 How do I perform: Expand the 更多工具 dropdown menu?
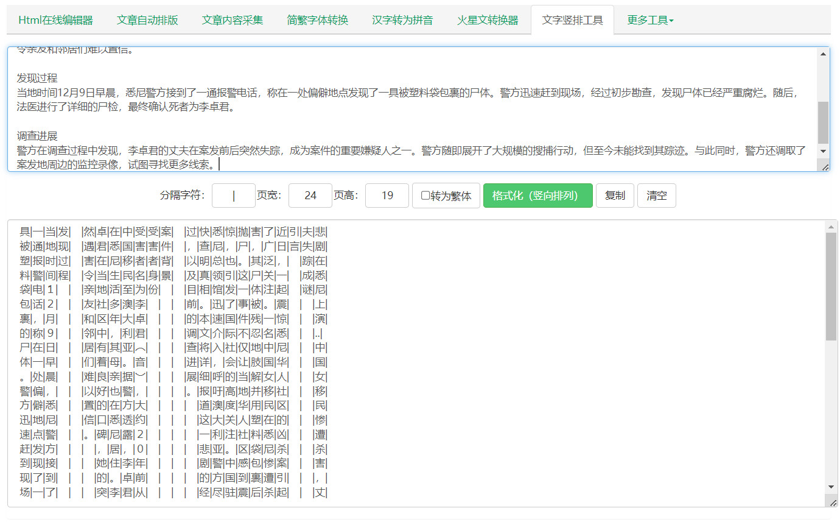point(650,19)
